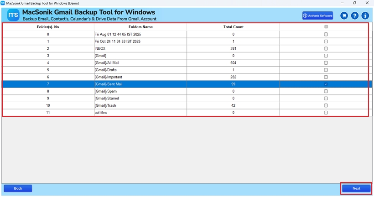Select folder name Fri Oct 24 11 34 53 IST 2025
This screenshot has width=374, height=197.
118,41
